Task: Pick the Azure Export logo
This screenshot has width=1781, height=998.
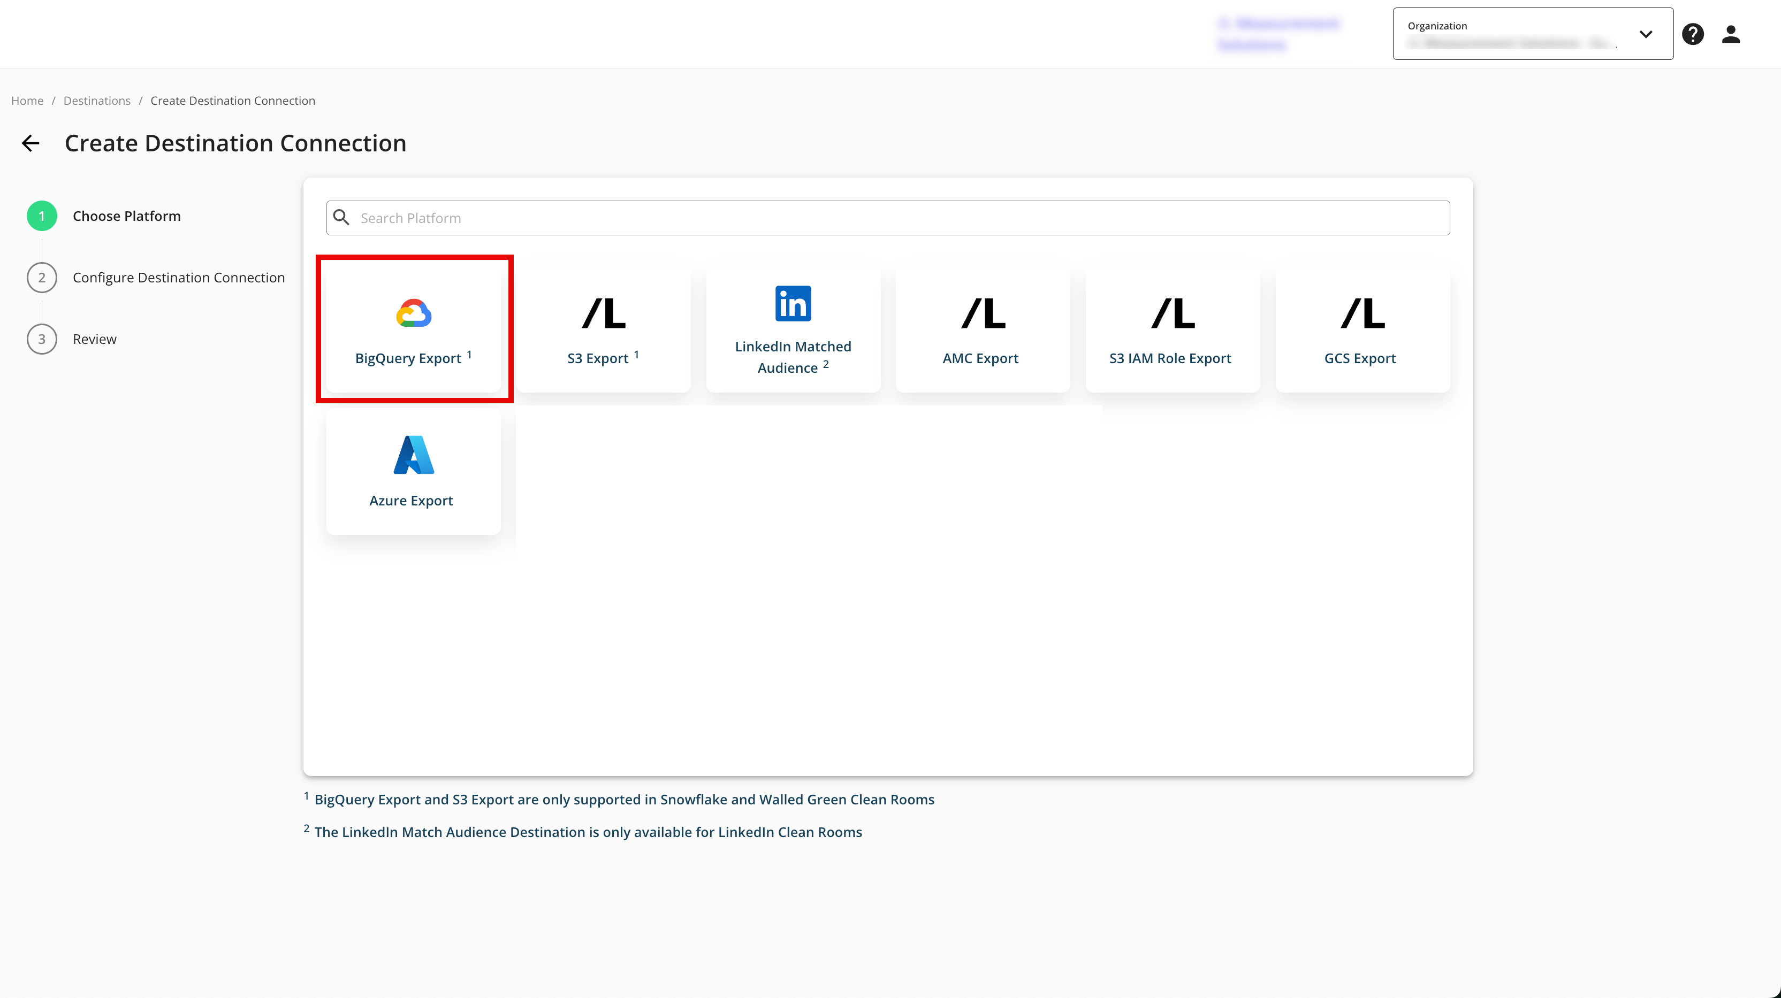Action: pyautogui.click(x=414, y=455)
